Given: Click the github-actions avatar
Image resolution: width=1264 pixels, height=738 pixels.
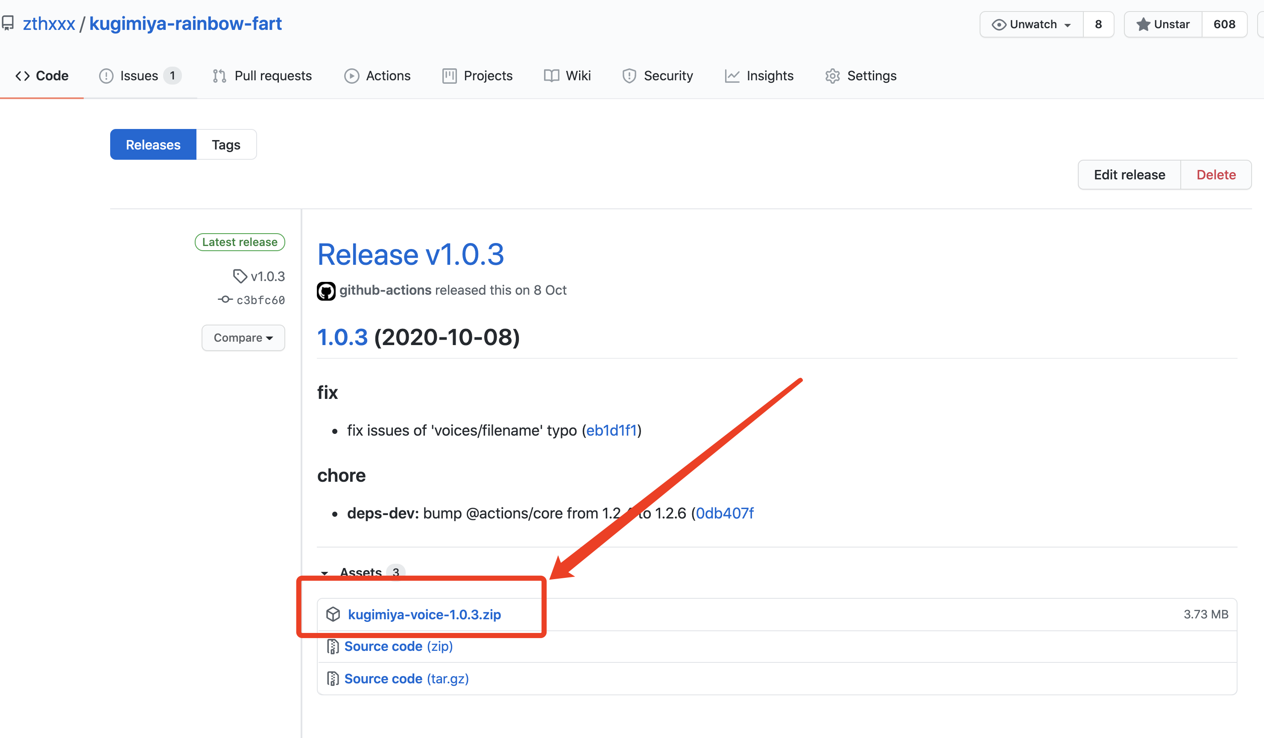Looking at the screenshot, I should [326, 290].
